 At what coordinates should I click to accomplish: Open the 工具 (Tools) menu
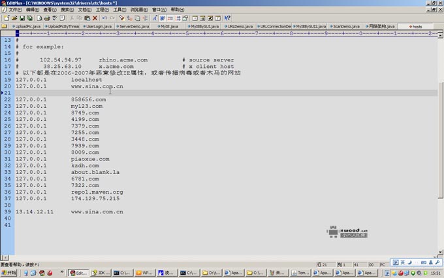(x=119, y=10)
